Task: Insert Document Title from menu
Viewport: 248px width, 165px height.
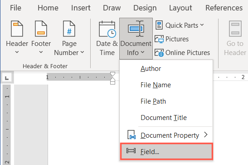Action: pyautogui.click(x=166, y=118)
